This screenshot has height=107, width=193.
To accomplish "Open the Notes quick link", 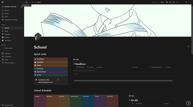I will click(51, 65).
